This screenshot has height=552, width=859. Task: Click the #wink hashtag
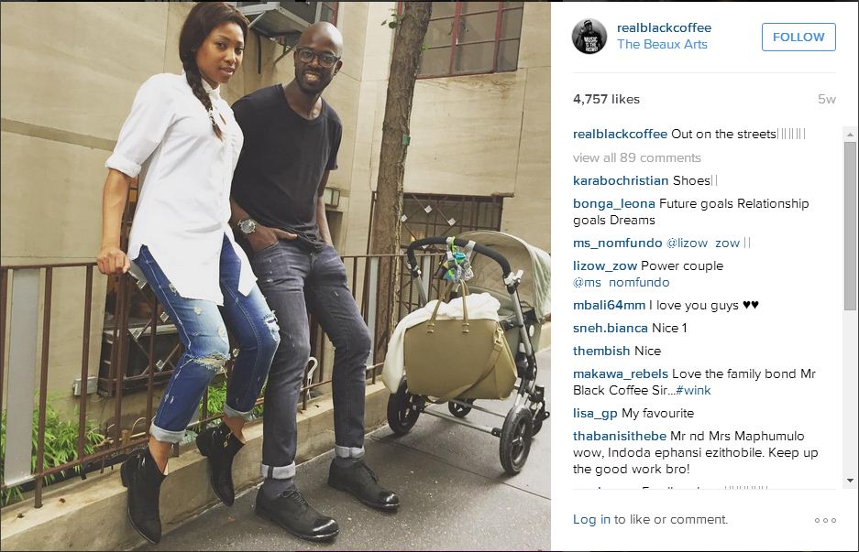click(x=693, y=390)
